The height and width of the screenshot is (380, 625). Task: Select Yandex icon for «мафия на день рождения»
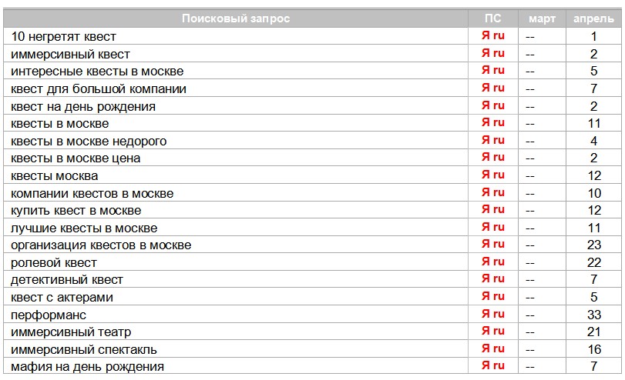pyautogui.click(x=493, y=366)
